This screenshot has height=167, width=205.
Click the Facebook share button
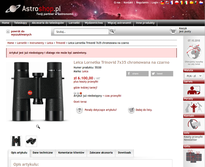tap(137, 74)
